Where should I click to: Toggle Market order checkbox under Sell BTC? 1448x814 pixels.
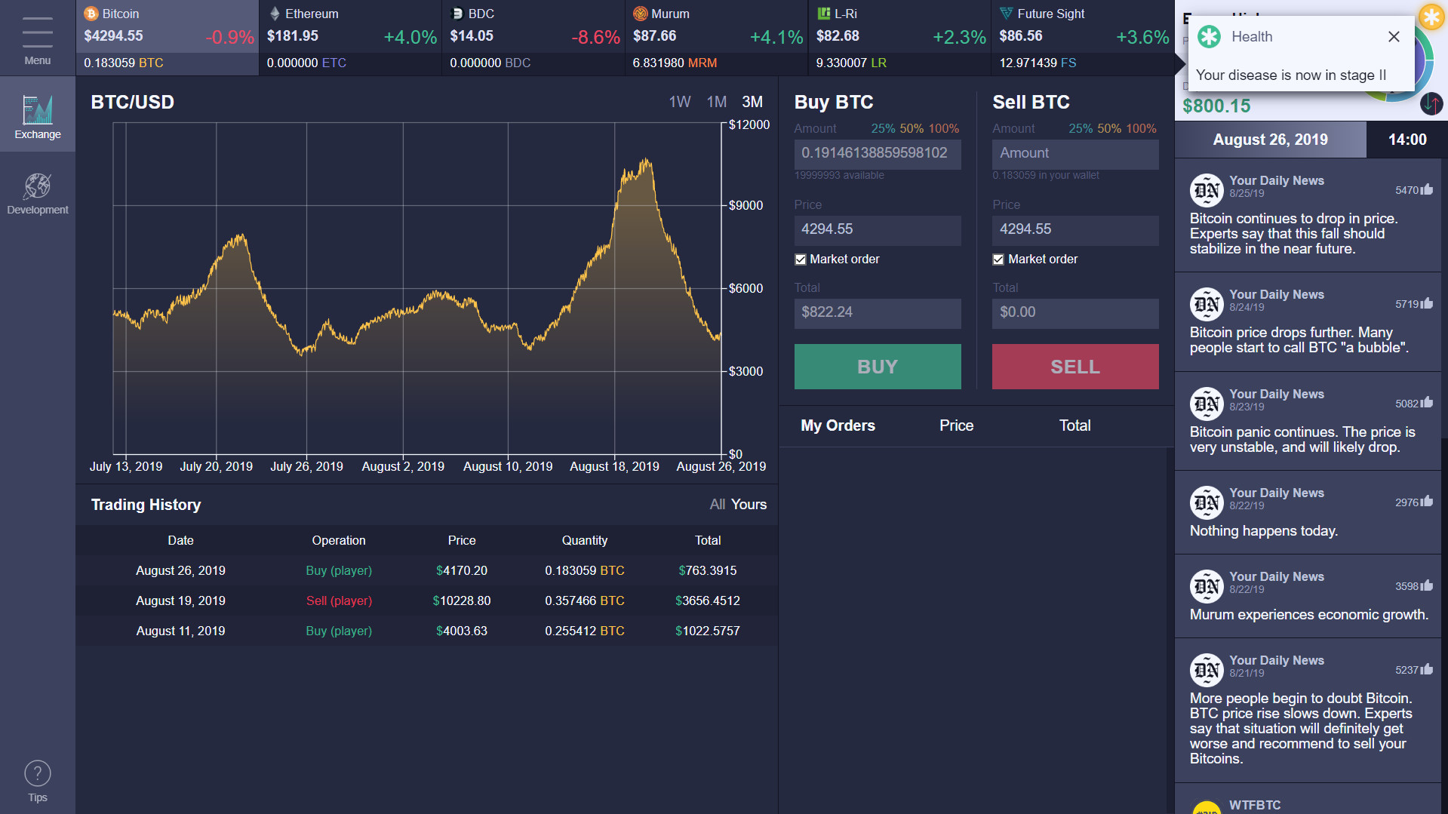pos(998,260)
